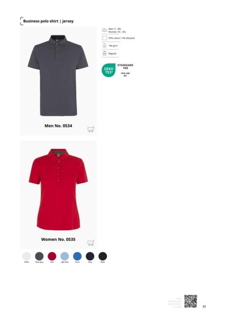This screenshot has height=314, width=233.
Task: Click the Women No. 0535 product label
Action: [x=58, y=239]
